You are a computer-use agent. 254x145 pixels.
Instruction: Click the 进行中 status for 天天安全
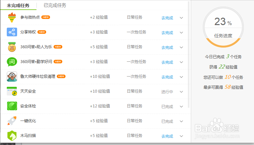pyautogui.click(x=167, y=92)
